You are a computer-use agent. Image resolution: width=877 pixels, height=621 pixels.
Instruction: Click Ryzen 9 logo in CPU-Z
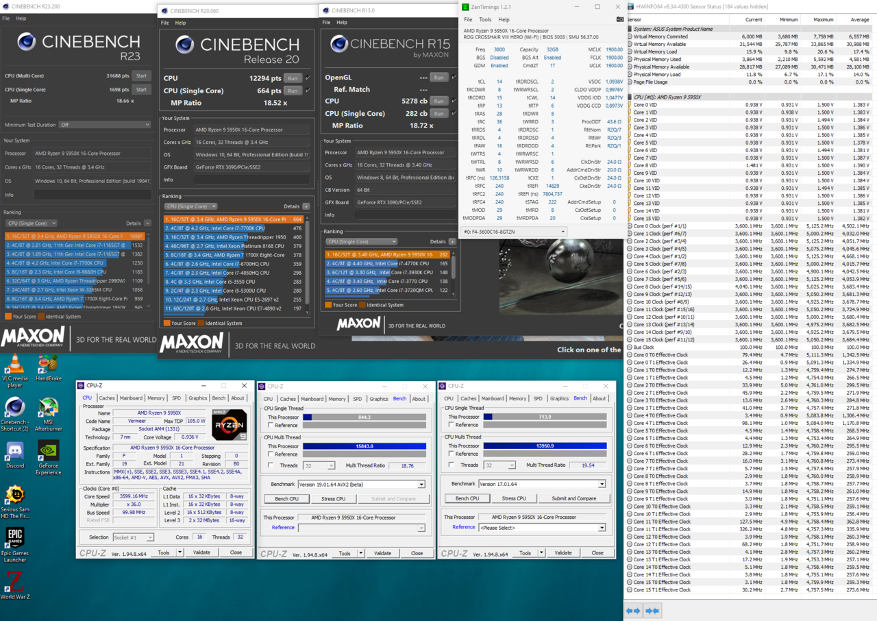click(x=230, y=424)
